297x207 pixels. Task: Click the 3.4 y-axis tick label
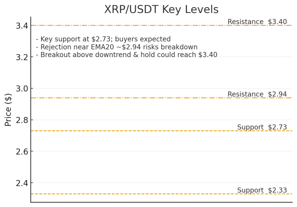click(x=22, y=26)
